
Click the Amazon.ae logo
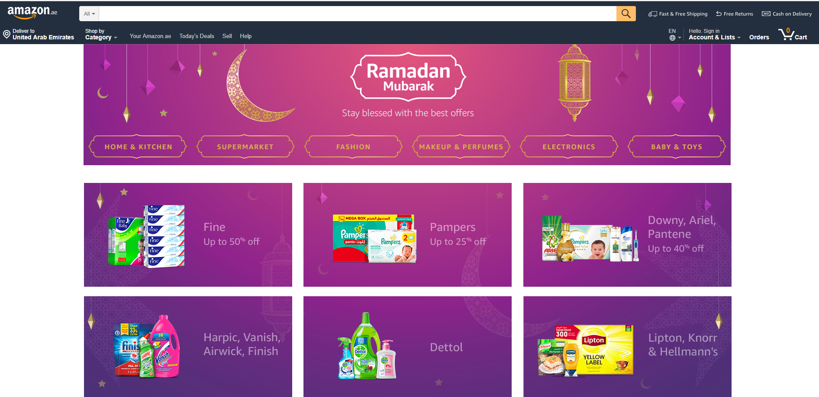point(32,12)
